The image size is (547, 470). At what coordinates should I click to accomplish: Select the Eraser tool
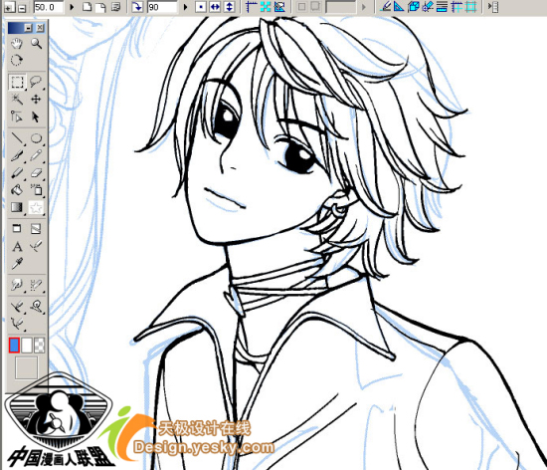[x=36, y=173]
